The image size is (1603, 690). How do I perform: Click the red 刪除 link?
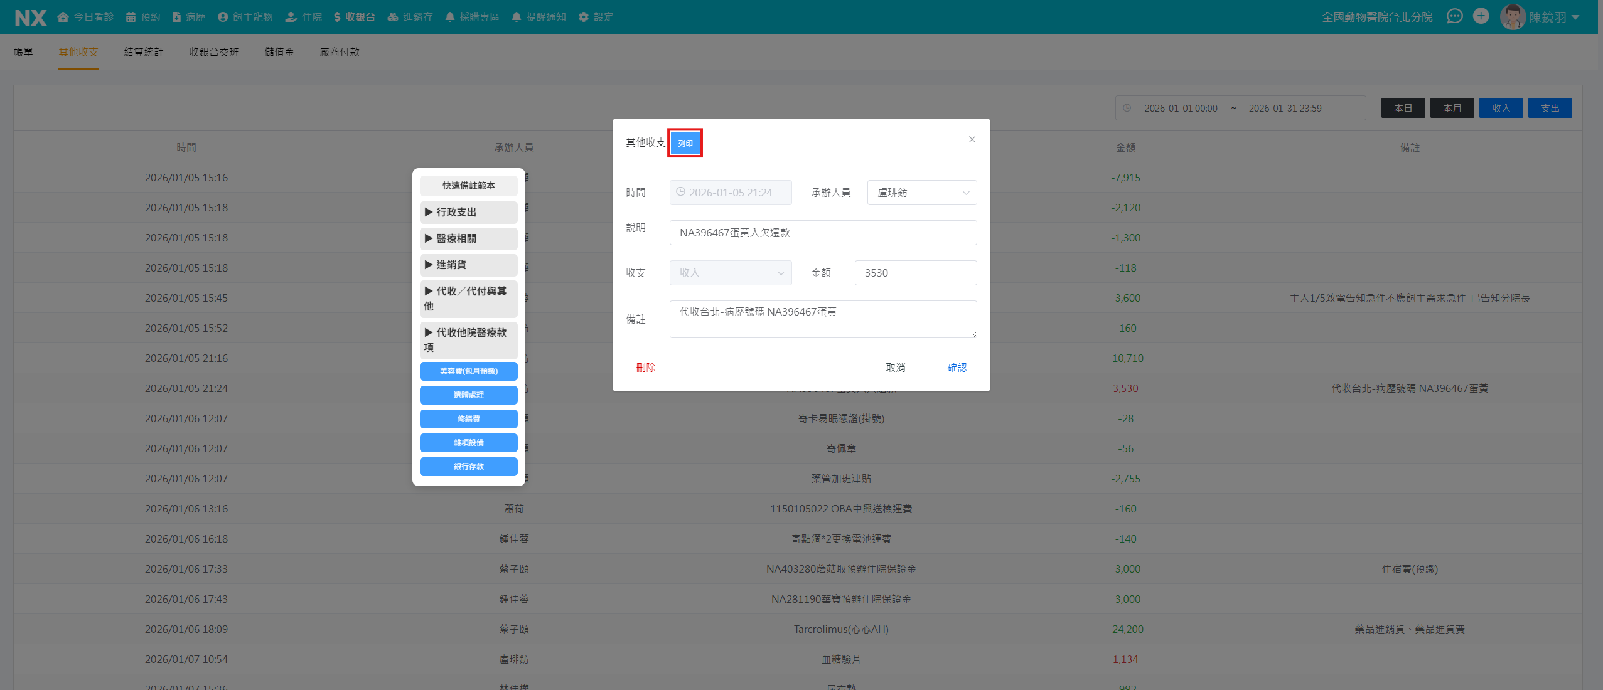645,368
